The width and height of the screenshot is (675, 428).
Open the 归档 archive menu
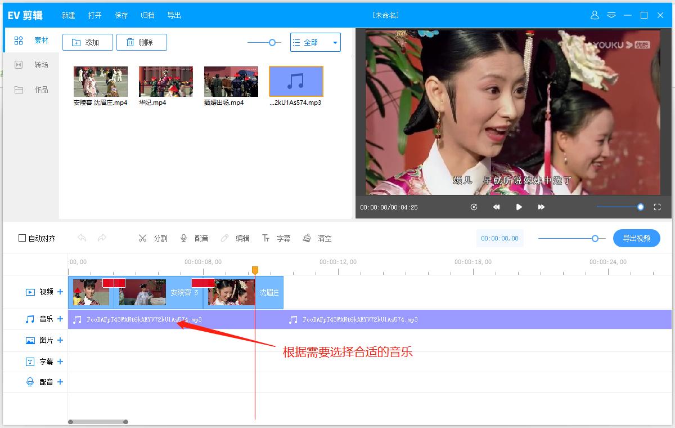tap(148, 15)
